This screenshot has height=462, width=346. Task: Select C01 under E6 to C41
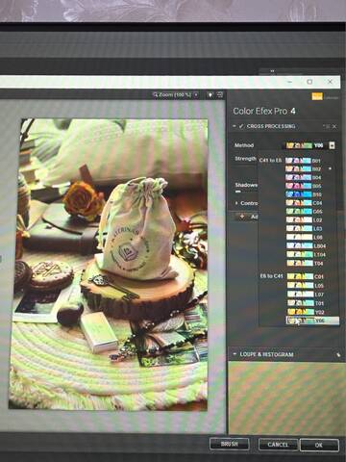pyautogui.click(x=305, y=276)
